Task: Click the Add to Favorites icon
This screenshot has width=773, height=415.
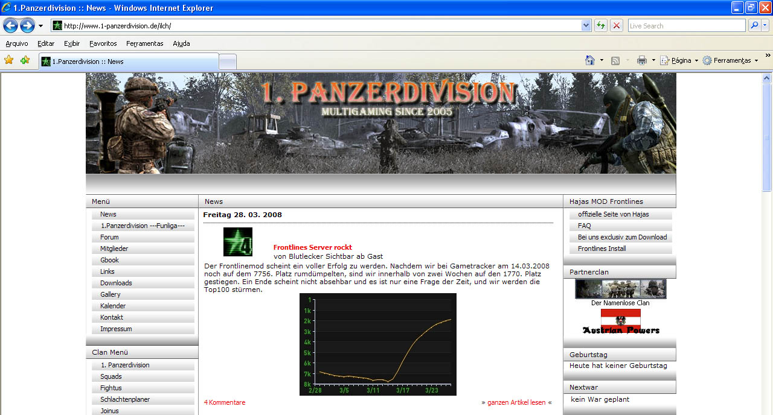Action: [x=25, y=60]
